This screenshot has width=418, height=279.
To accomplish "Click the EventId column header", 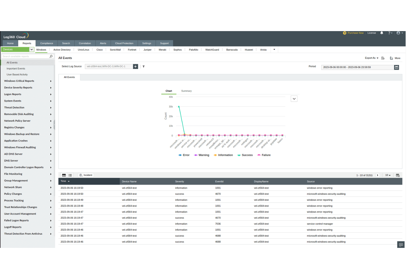I will [219, 181].
